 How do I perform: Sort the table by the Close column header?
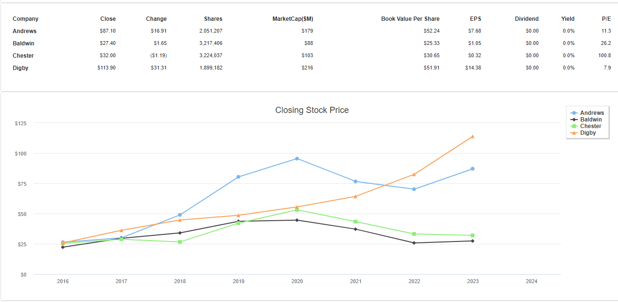click(x=108, y=19)
